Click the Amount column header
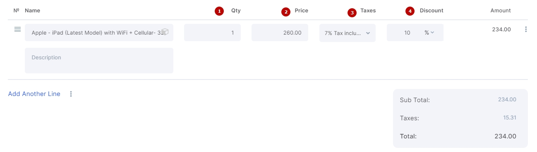The height and width of the screenshot is (152, 537). click(501, 11)
